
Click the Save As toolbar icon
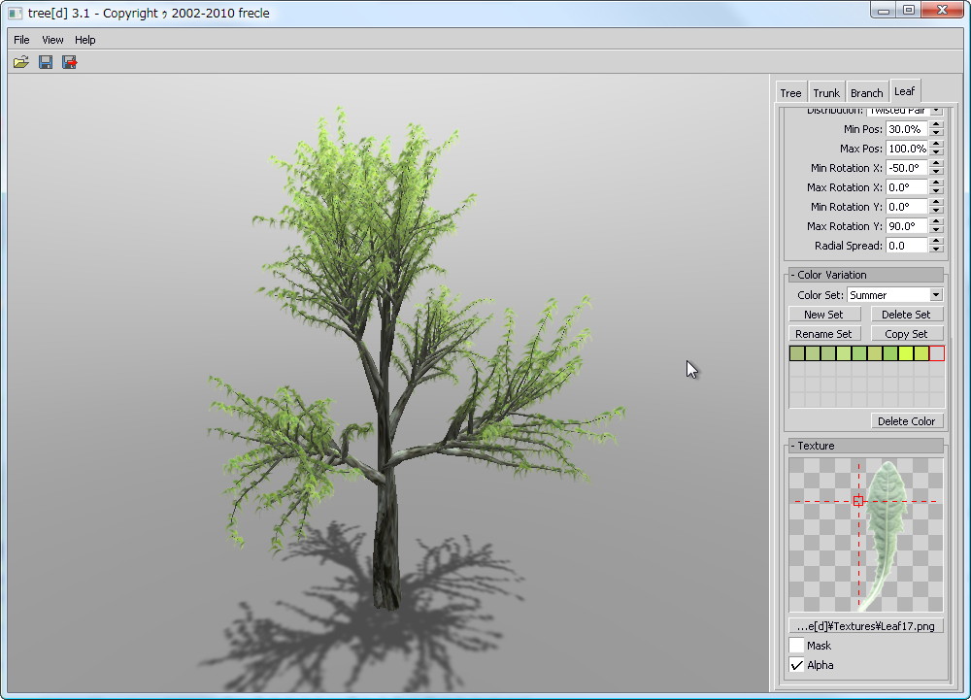click(x=68, y=61)
